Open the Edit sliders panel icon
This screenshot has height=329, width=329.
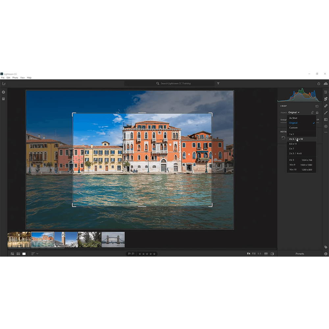pos(326,92)
